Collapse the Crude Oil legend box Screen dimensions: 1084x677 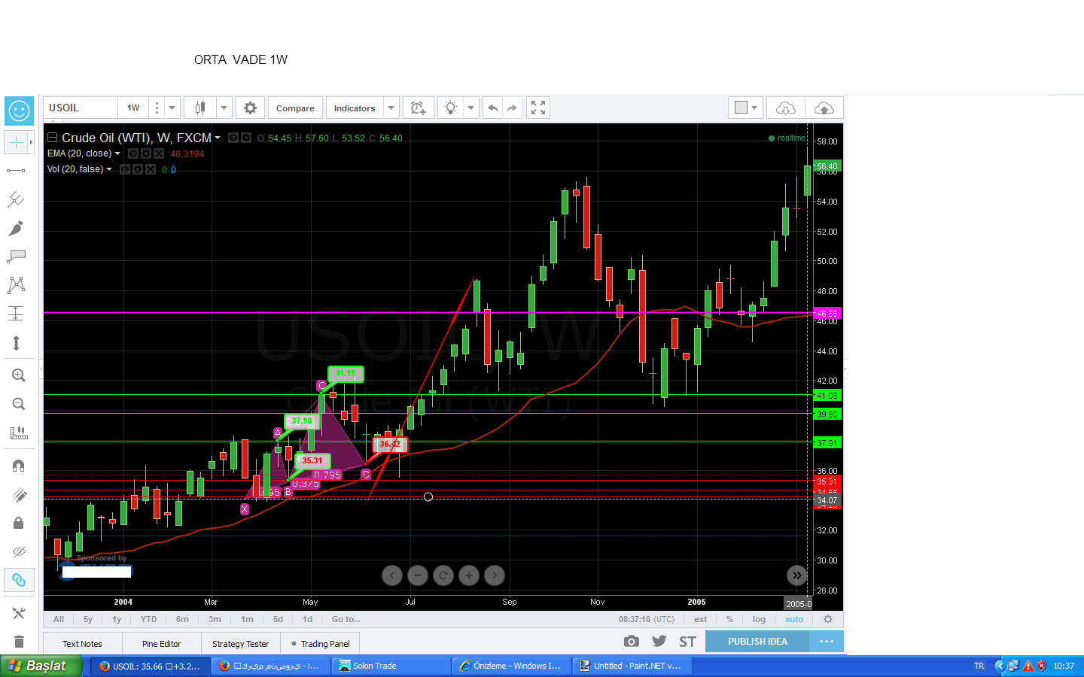pyautogui.click(x=53, y=138)
